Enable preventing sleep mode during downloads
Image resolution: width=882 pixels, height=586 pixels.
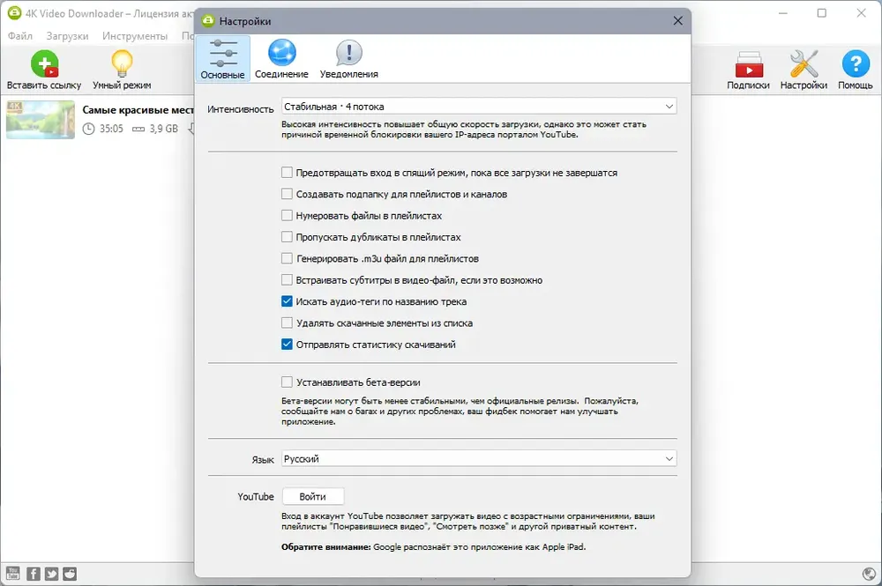pyautogui.click(x=287, y=173)
